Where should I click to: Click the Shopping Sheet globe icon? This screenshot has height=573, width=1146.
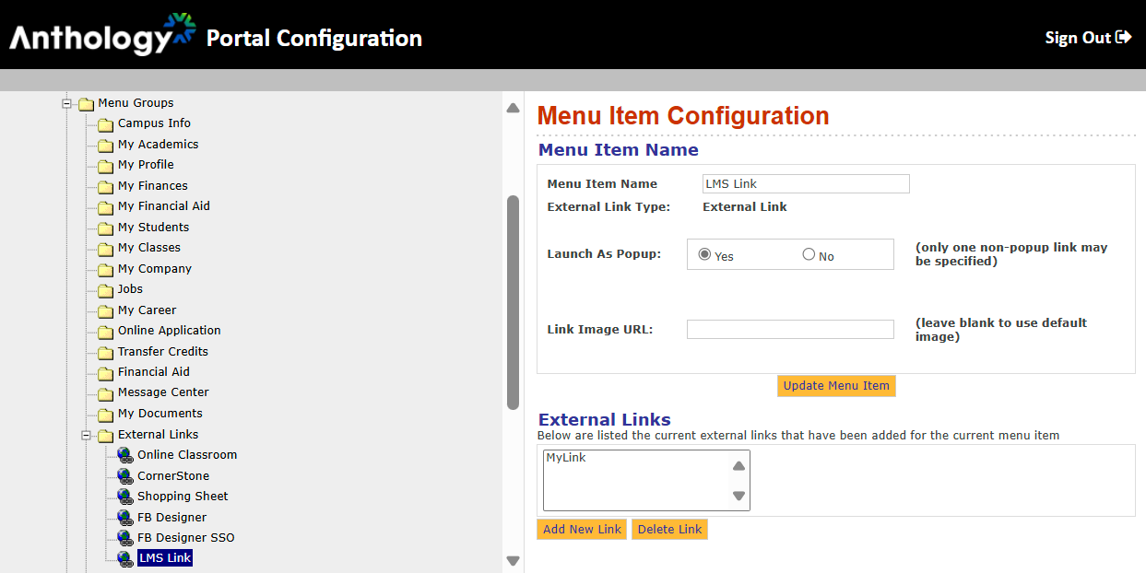click(x=125, y=497)
